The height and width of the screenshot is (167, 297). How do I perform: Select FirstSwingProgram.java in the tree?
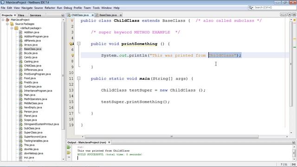point(37,74)
